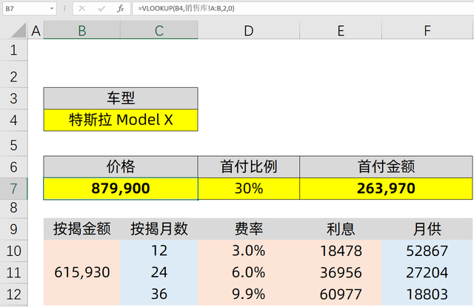Click the 费率 column heading

pyautogui.click(x=249, y=229)
